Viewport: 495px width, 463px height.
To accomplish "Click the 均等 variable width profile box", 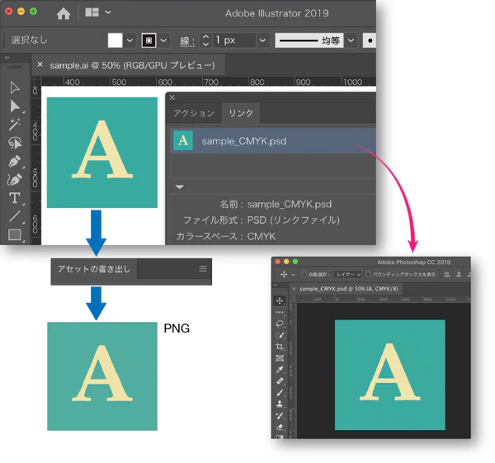I will point(309,40).
